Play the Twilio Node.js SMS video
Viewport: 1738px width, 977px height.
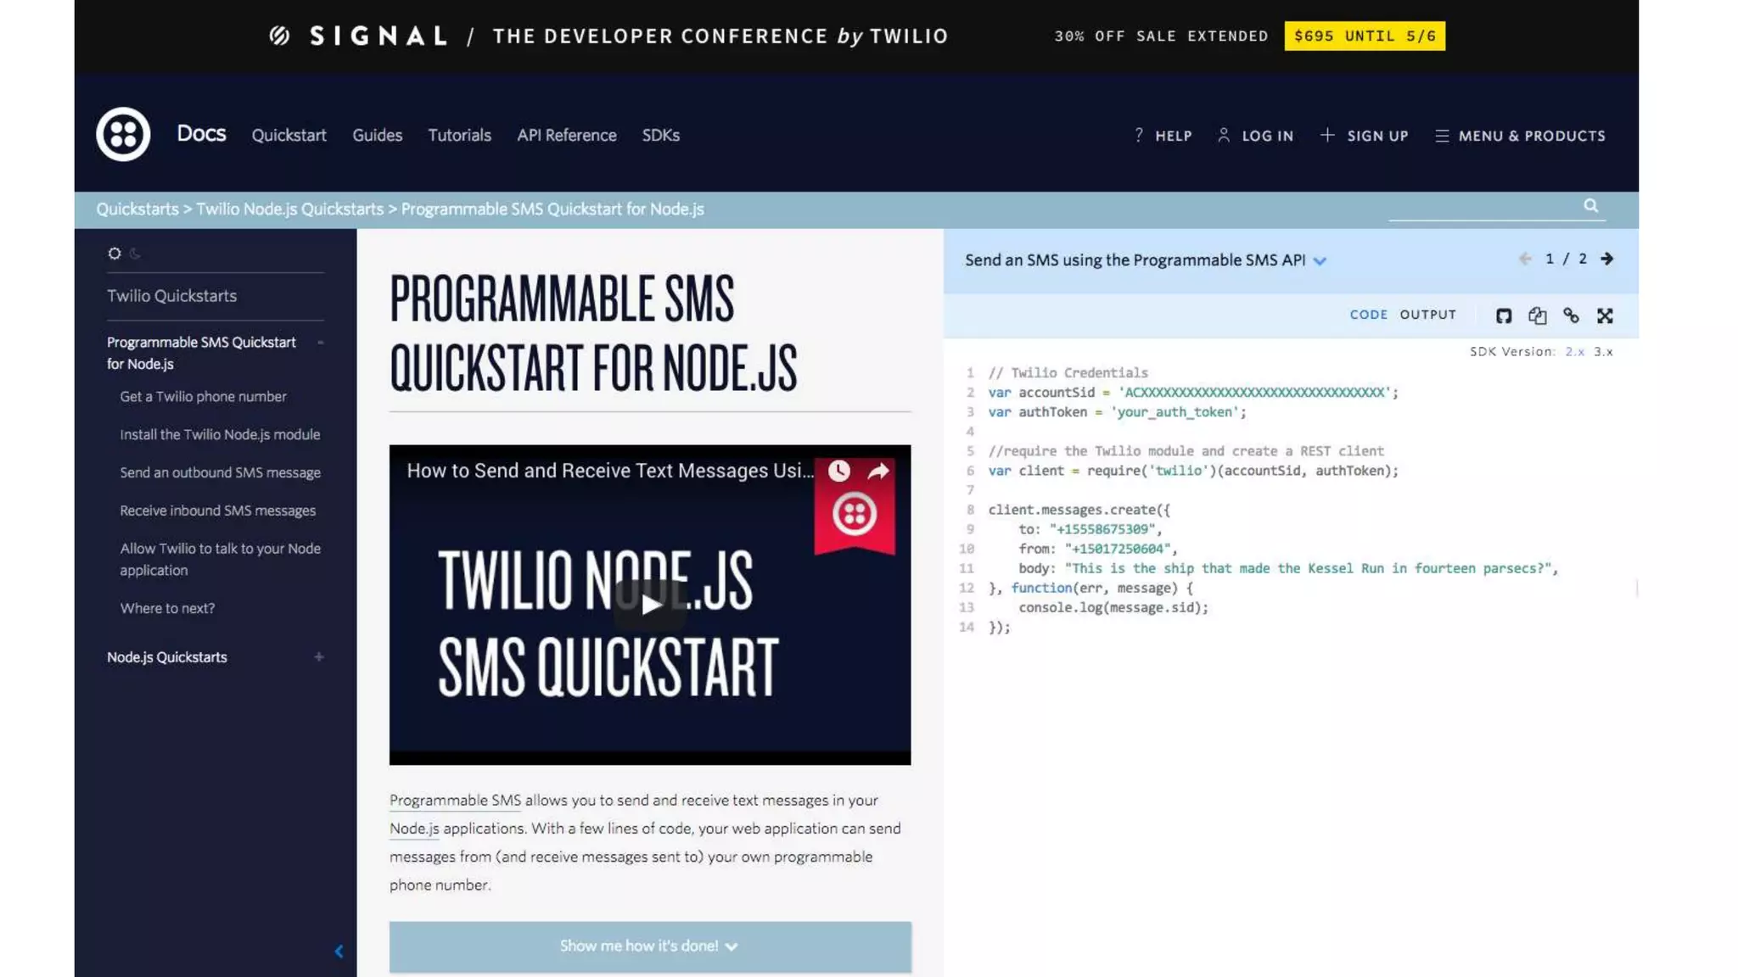coord(650,604)
